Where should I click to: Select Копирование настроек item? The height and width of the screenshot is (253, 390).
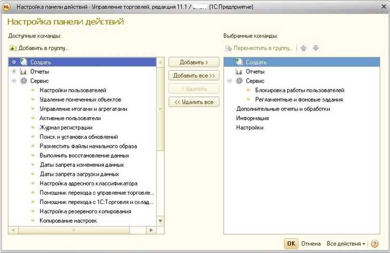69,221
